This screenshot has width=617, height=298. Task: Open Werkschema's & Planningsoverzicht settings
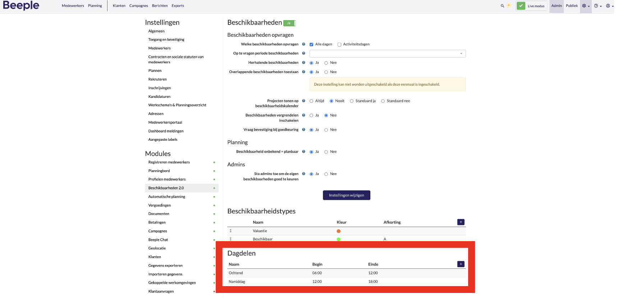click(177, 105)
